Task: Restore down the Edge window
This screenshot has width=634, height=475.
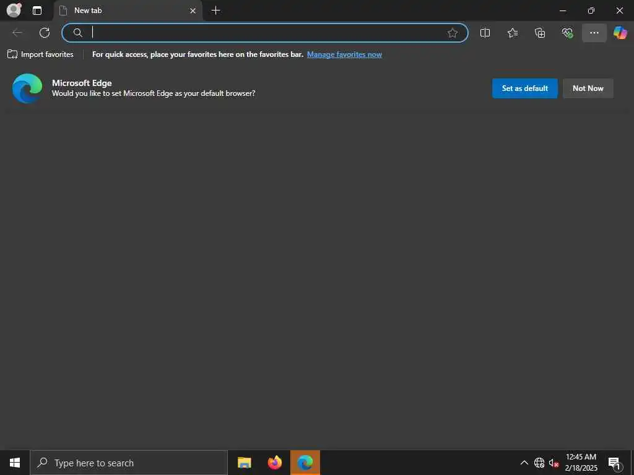Action: coord(591,11)
